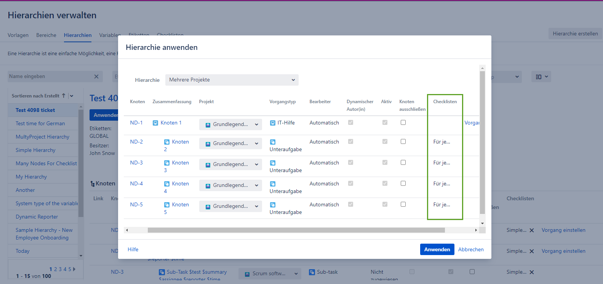The image size is (603, 284).
Task: Switch to the Bereiche tab
Action: (46, 35)
